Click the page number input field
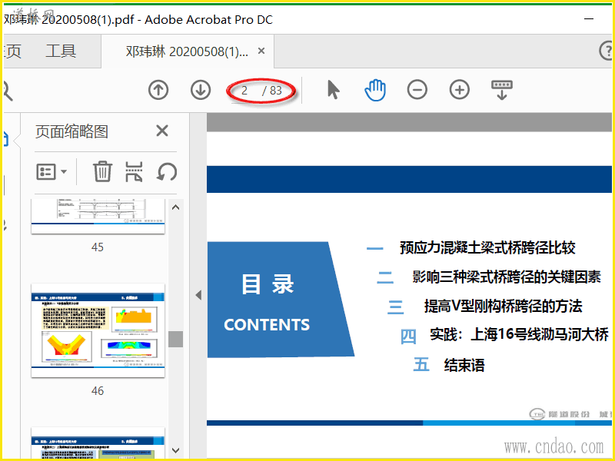615x461 pixels. (x=244, y=91)
